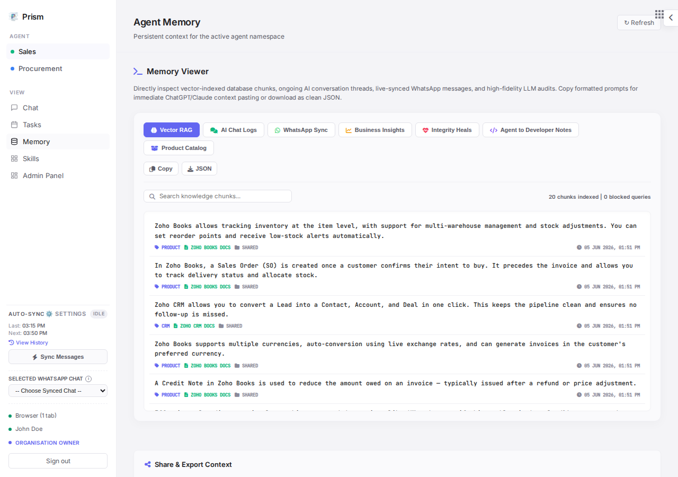Click info icon beside Selected WhatsApp Chat

88,379
